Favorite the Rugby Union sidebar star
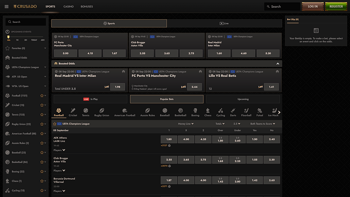The image size is (350, 197). click(42, 124)
